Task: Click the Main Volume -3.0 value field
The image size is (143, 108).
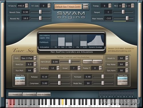Action: 108,18
